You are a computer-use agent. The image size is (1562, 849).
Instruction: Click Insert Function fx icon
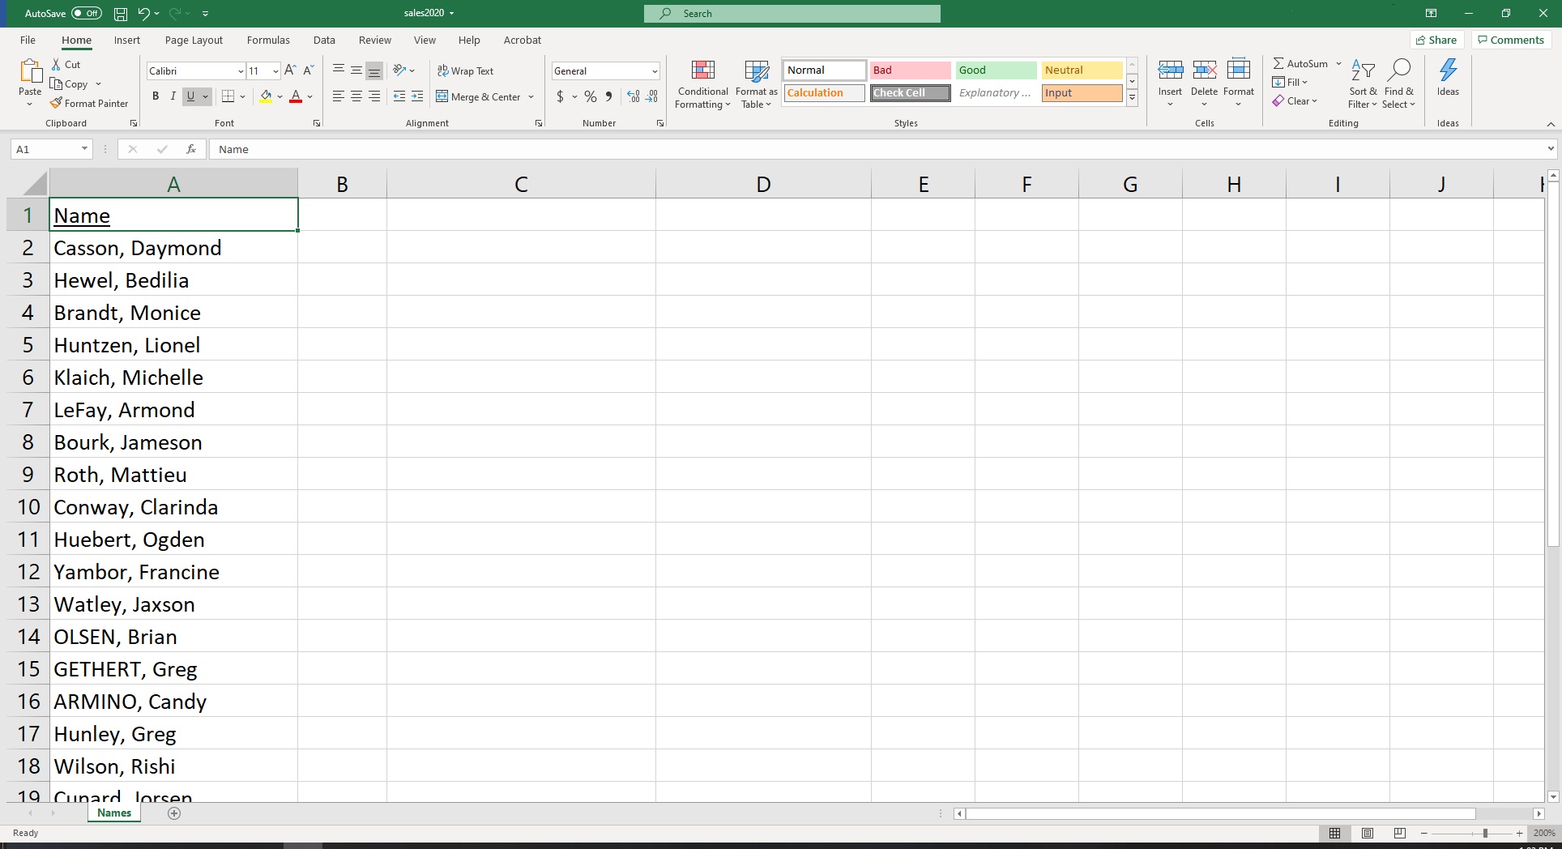pos(191,149)
